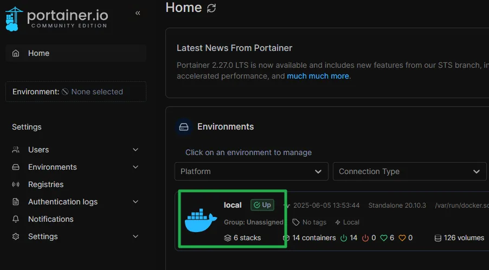
Task: Click the stacks layers icon
Action: 228,238
